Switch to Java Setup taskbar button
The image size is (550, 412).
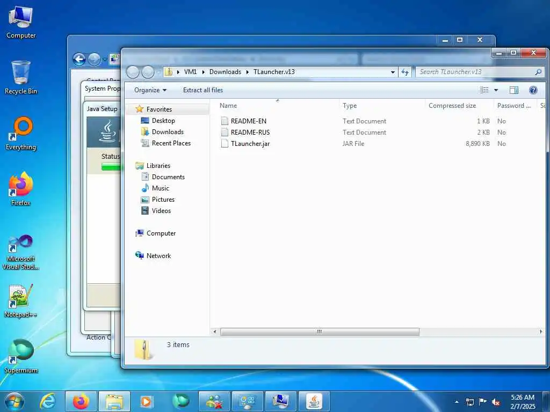click(314, 401)
